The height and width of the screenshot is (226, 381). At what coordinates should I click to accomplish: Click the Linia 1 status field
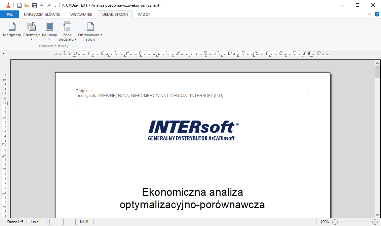coord(38,222)
